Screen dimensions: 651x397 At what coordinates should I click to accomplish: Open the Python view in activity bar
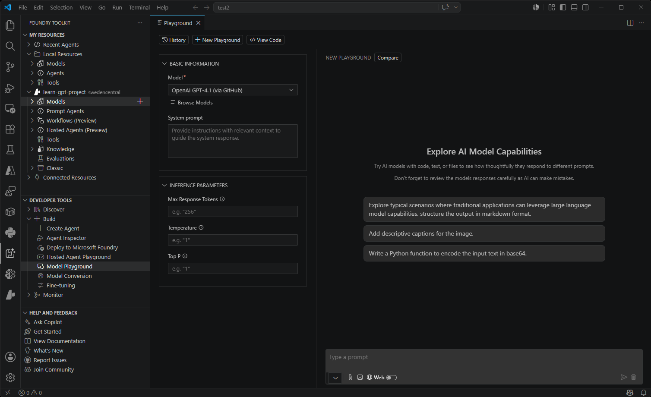(x=10, y=233)
